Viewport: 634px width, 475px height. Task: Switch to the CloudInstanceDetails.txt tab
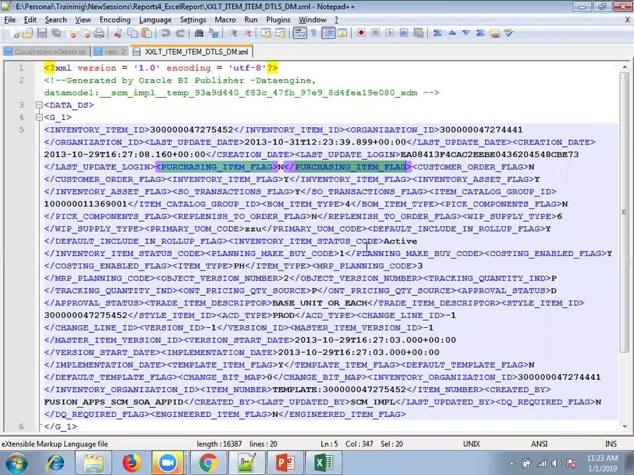[46, 51]
